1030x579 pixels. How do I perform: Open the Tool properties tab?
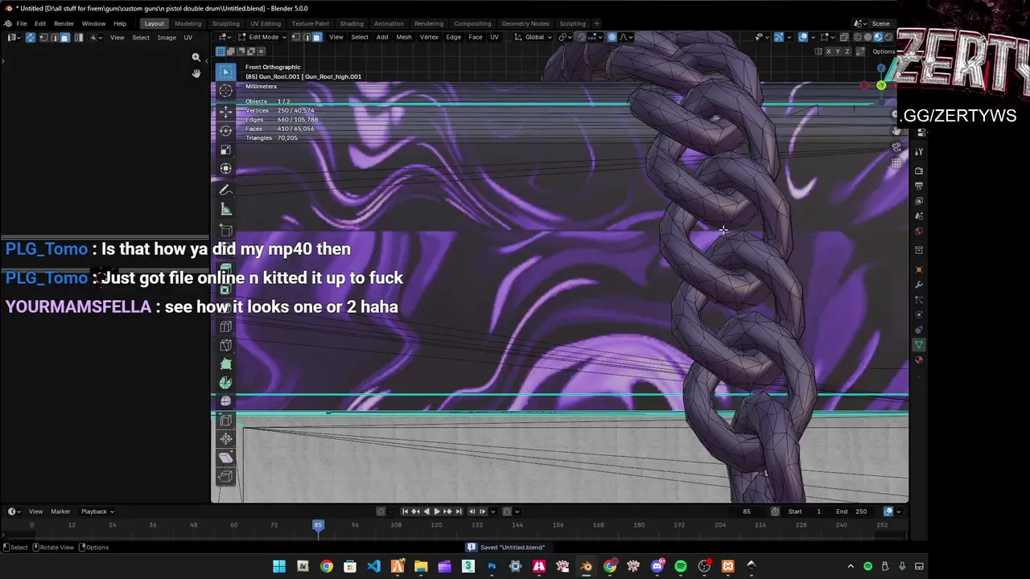pos(919,152)
